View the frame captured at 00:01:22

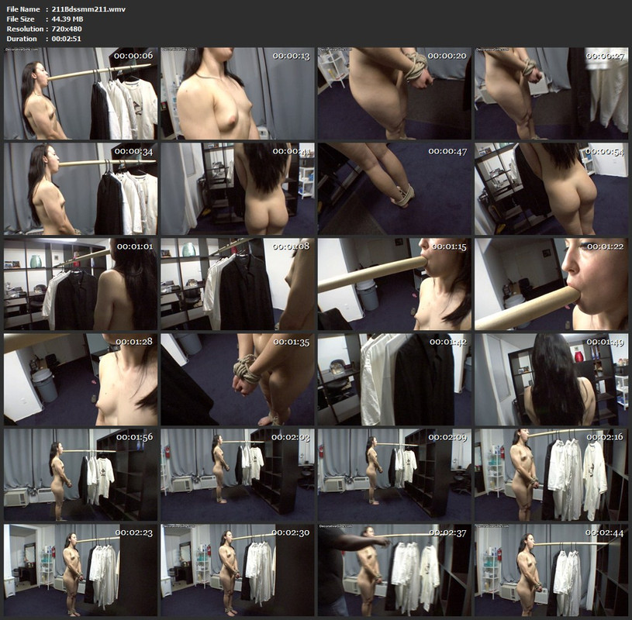coord(551,284)
